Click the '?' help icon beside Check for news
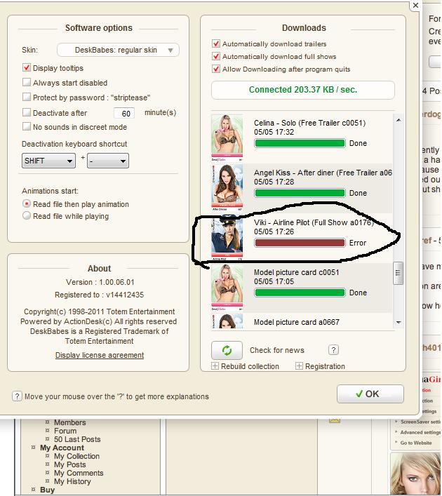 [333, 350]
